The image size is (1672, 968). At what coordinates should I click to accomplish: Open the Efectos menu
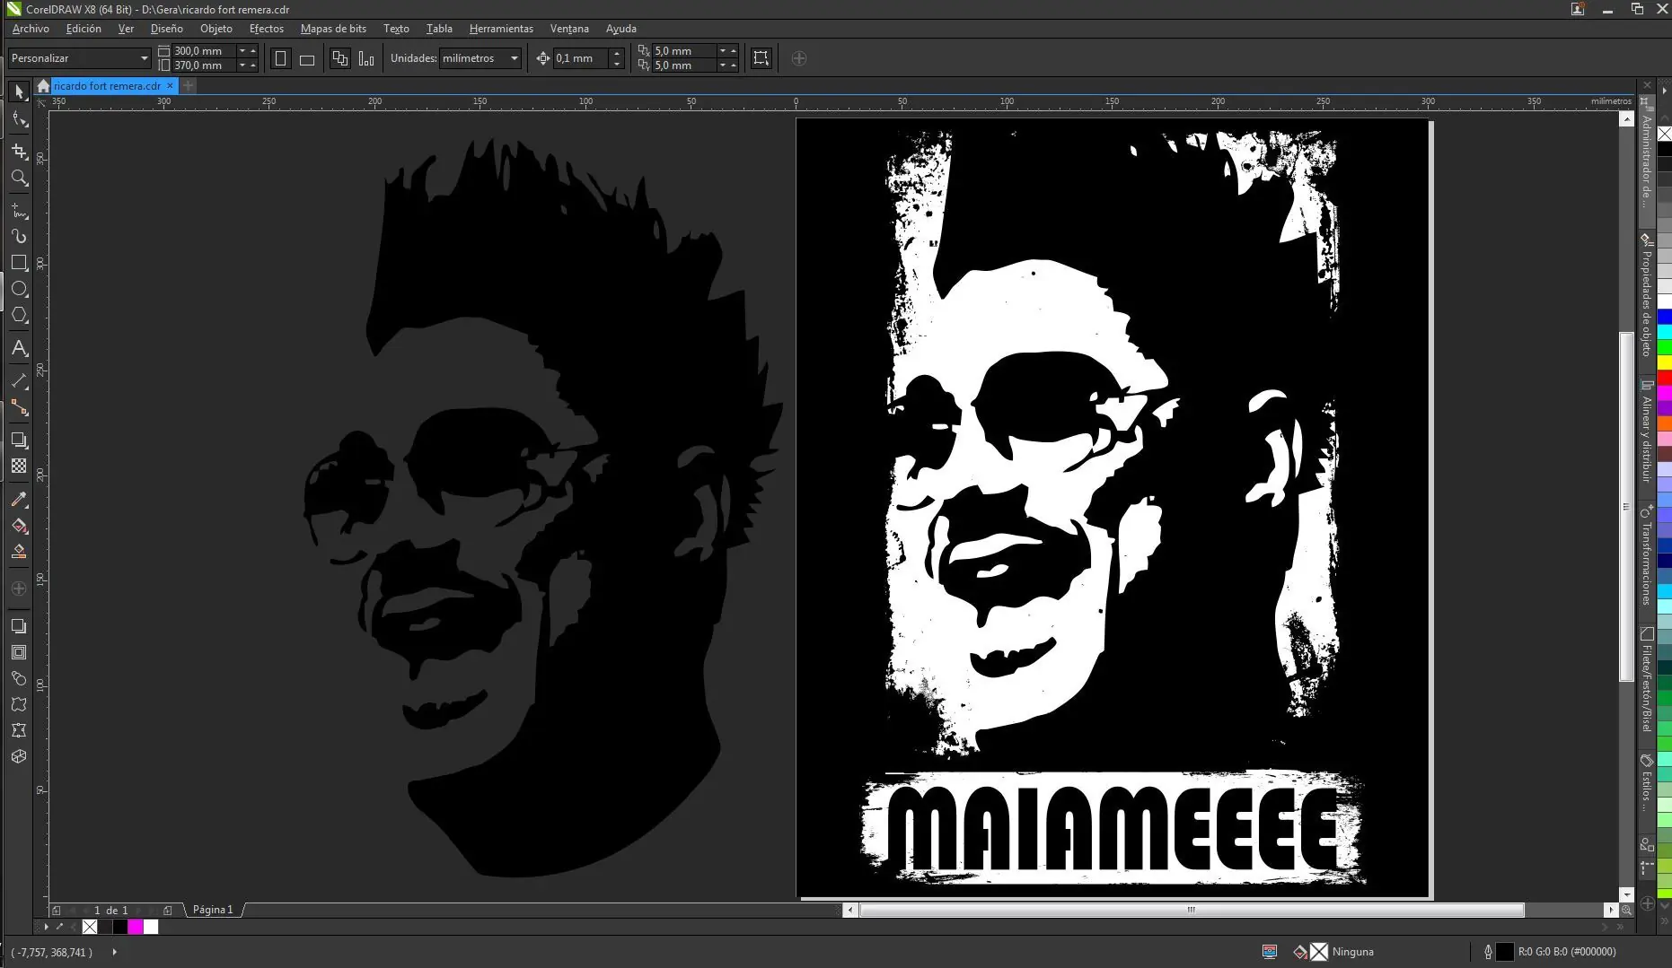(x=266, y=29)
